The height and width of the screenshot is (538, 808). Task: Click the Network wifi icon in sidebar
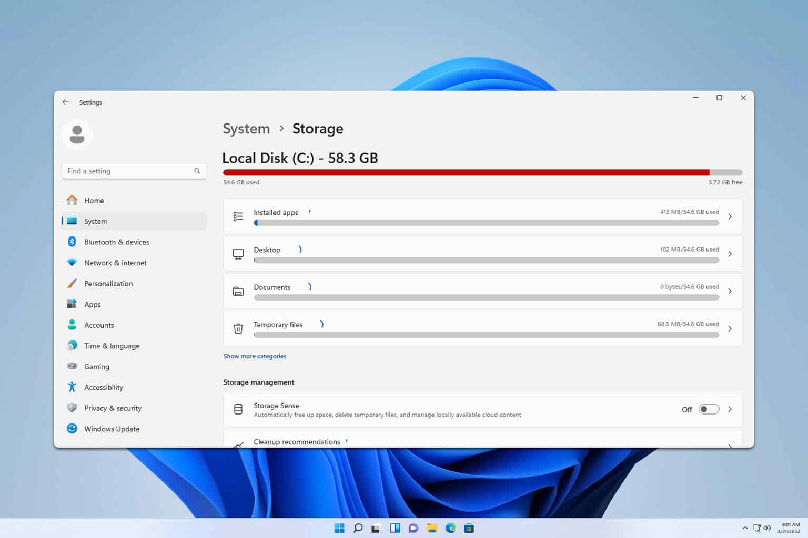[x=72, y=263]
